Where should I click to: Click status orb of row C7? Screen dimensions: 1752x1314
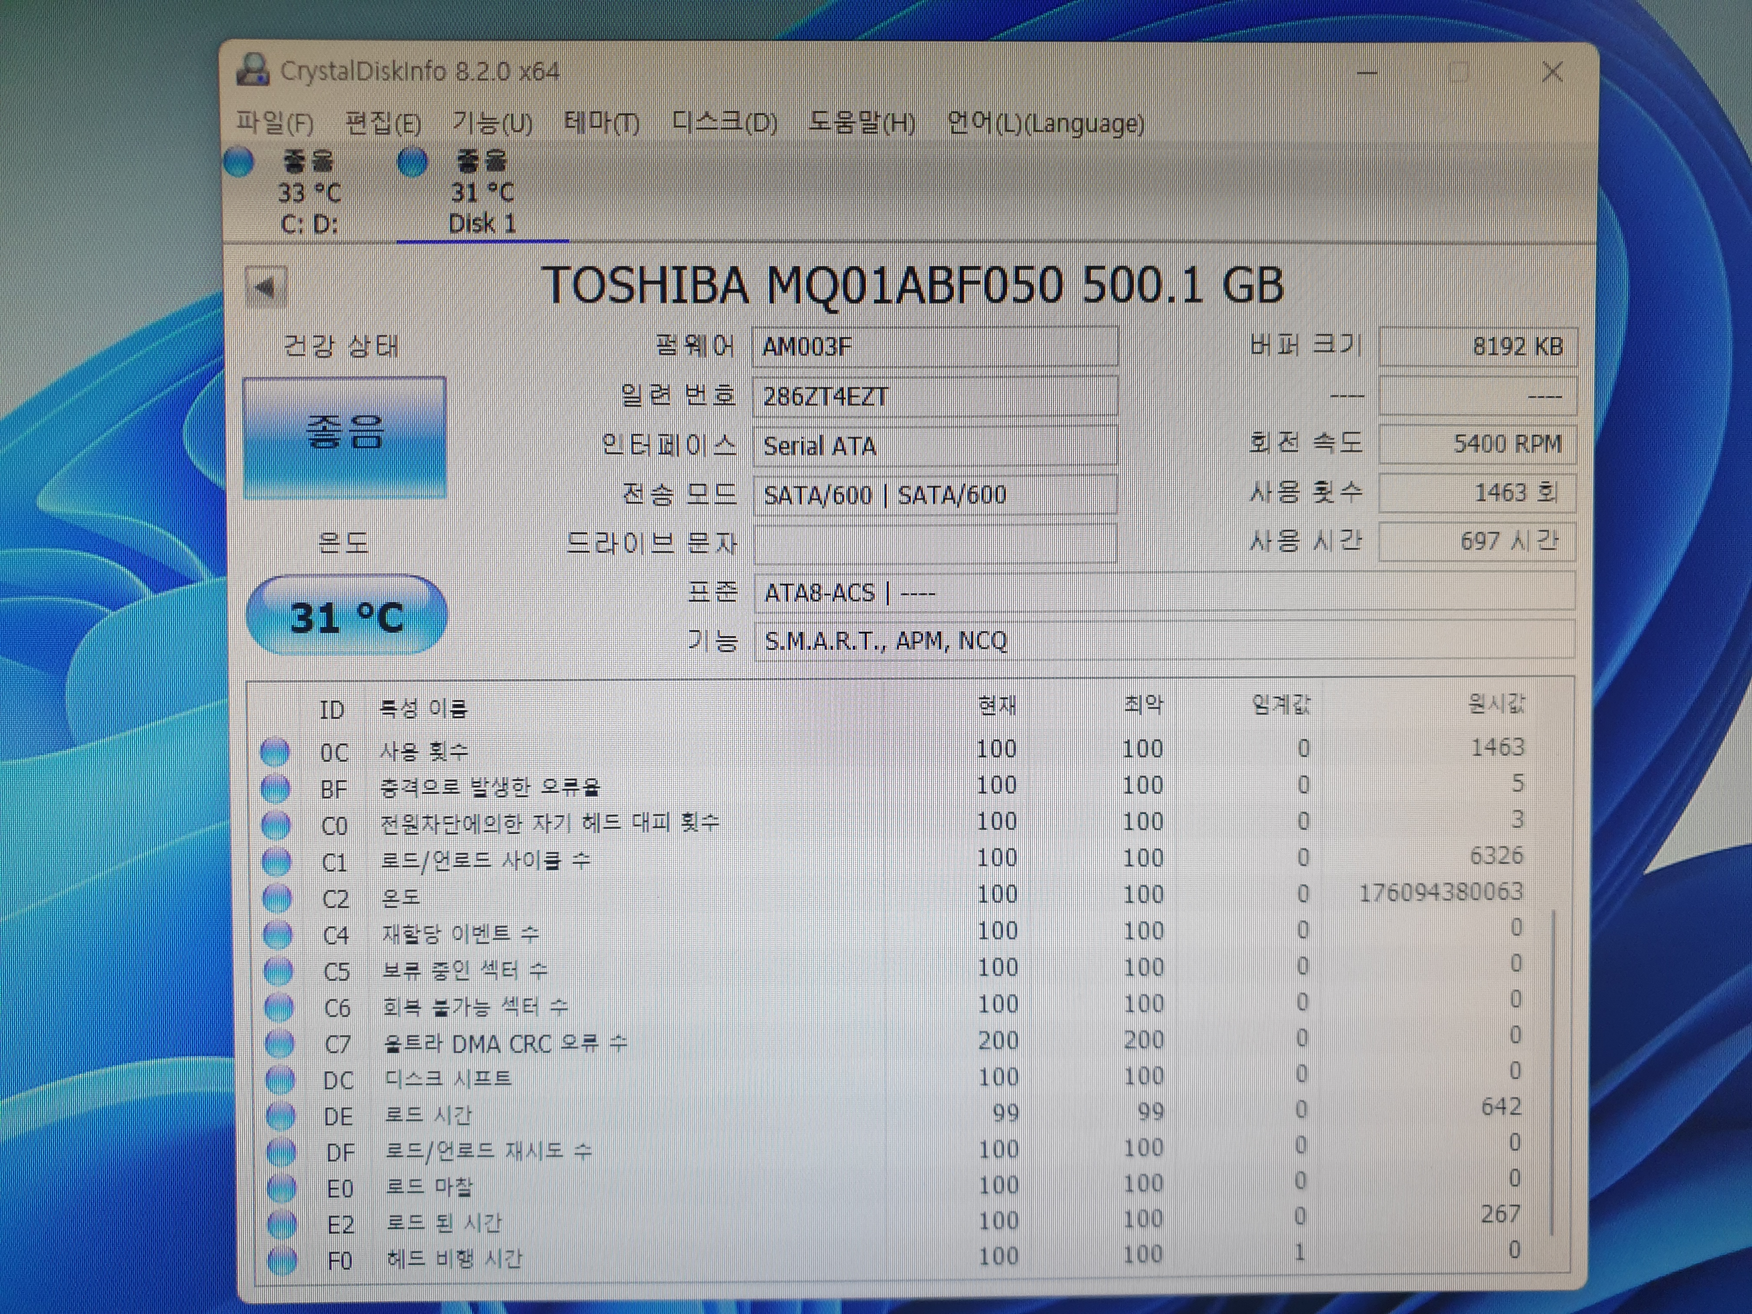point(279,1043)
